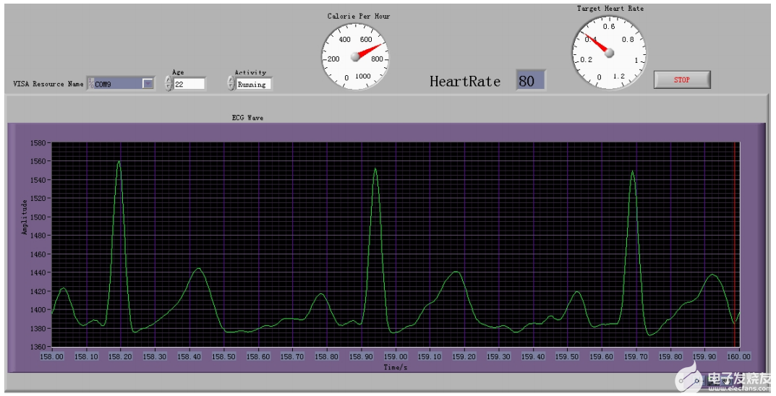Click the I/O icon in the VISA resource box
Screen dimensions: 776x396
(90, 84)
